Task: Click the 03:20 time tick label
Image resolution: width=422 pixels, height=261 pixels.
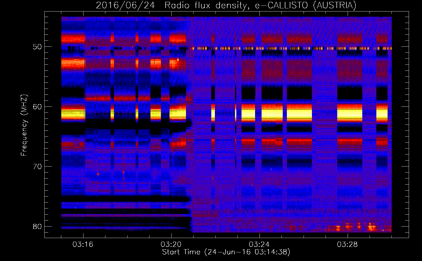Action: (171, 245)
